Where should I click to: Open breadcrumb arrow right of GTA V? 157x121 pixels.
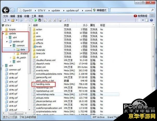coord(49,10)
